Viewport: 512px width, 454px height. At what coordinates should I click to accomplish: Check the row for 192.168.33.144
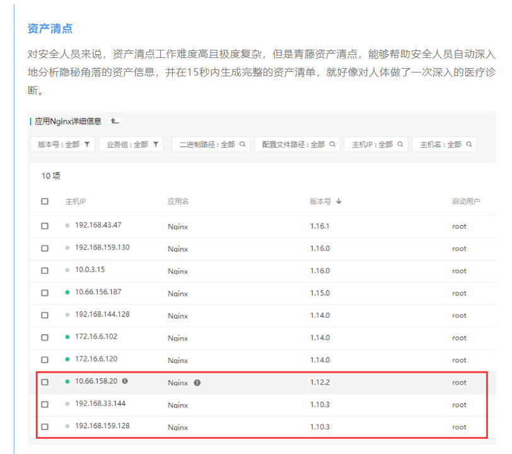[45, 404]
